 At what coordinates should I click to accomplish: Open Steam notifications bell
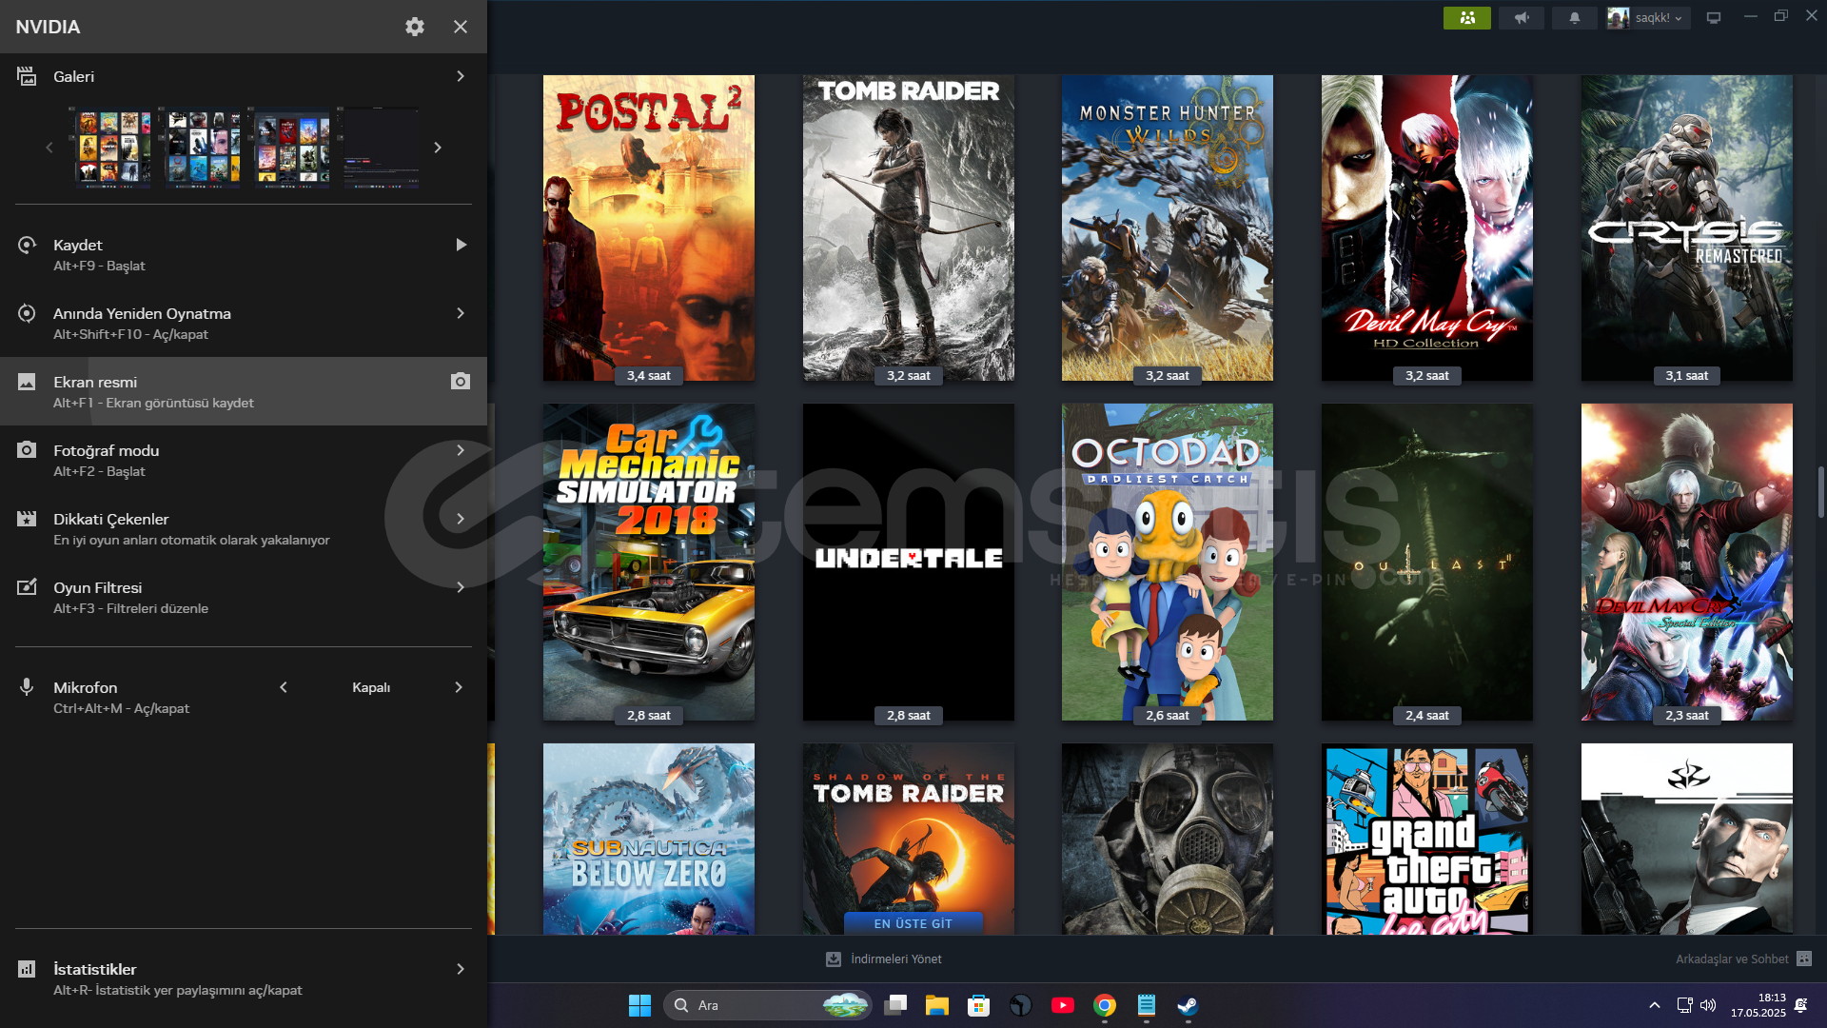tap(1575, 18)
